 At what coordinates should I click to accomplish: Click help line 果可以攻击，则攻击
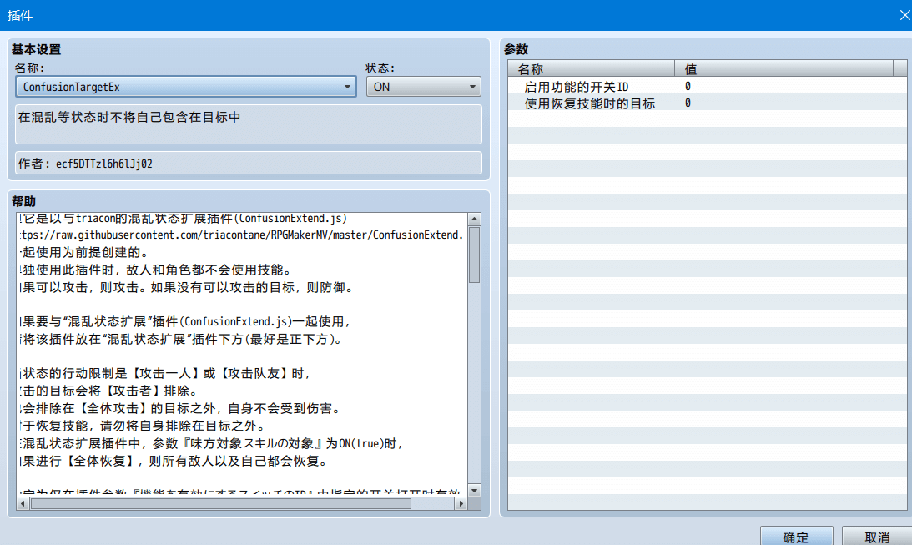[187, 287]
